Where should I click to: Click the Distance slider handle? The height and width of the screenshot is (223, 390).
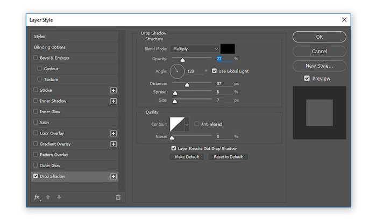(187, 85)
